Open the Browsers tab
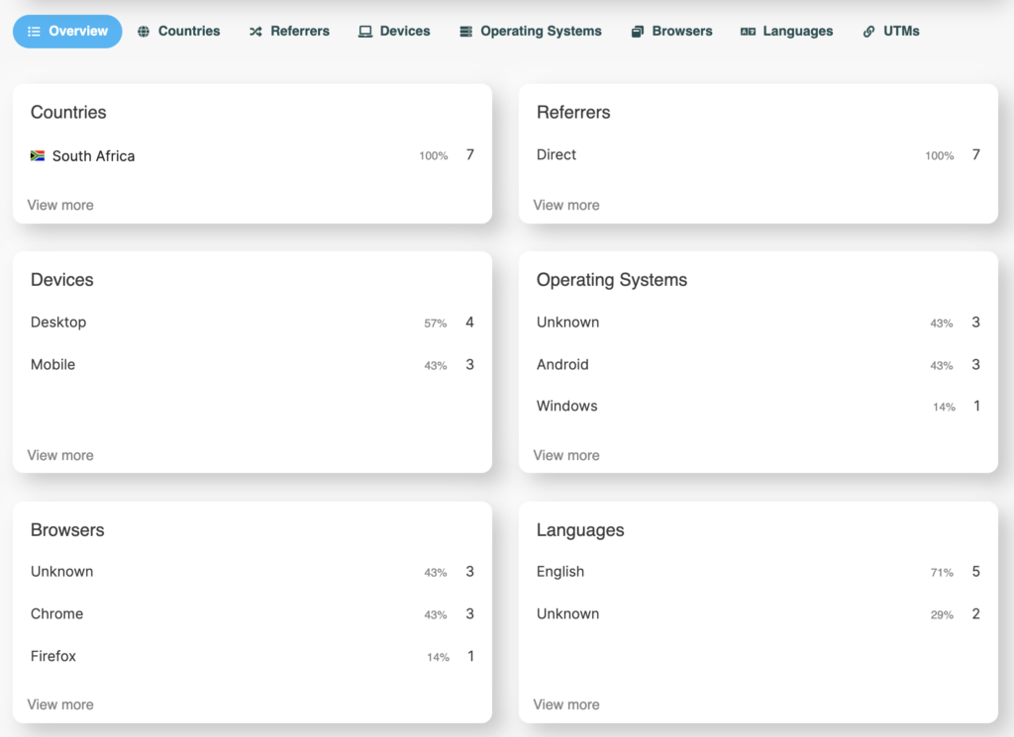This screenshot has width=1014, height=737. tap(672, 32)
